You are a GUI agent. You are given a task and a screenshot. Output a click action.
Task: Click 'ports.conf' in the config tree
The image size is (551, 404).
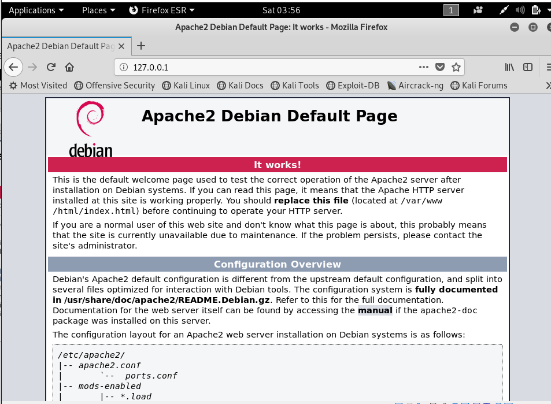tap(151, 376)
